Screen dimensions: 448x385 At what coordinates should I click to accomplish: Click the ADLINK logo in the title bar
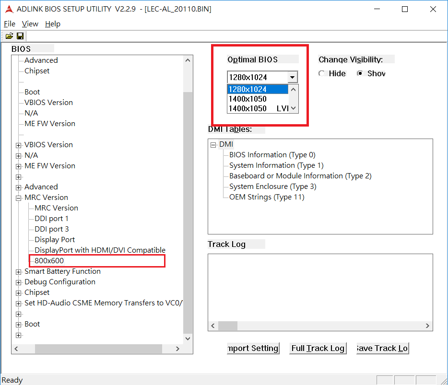click(x=9, y=9)
